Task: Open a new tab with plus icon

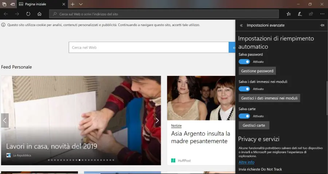Action: click(x=73, y=4)
